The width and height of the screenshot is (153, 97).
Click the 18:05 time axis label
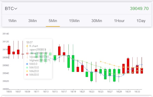point(9,92)
